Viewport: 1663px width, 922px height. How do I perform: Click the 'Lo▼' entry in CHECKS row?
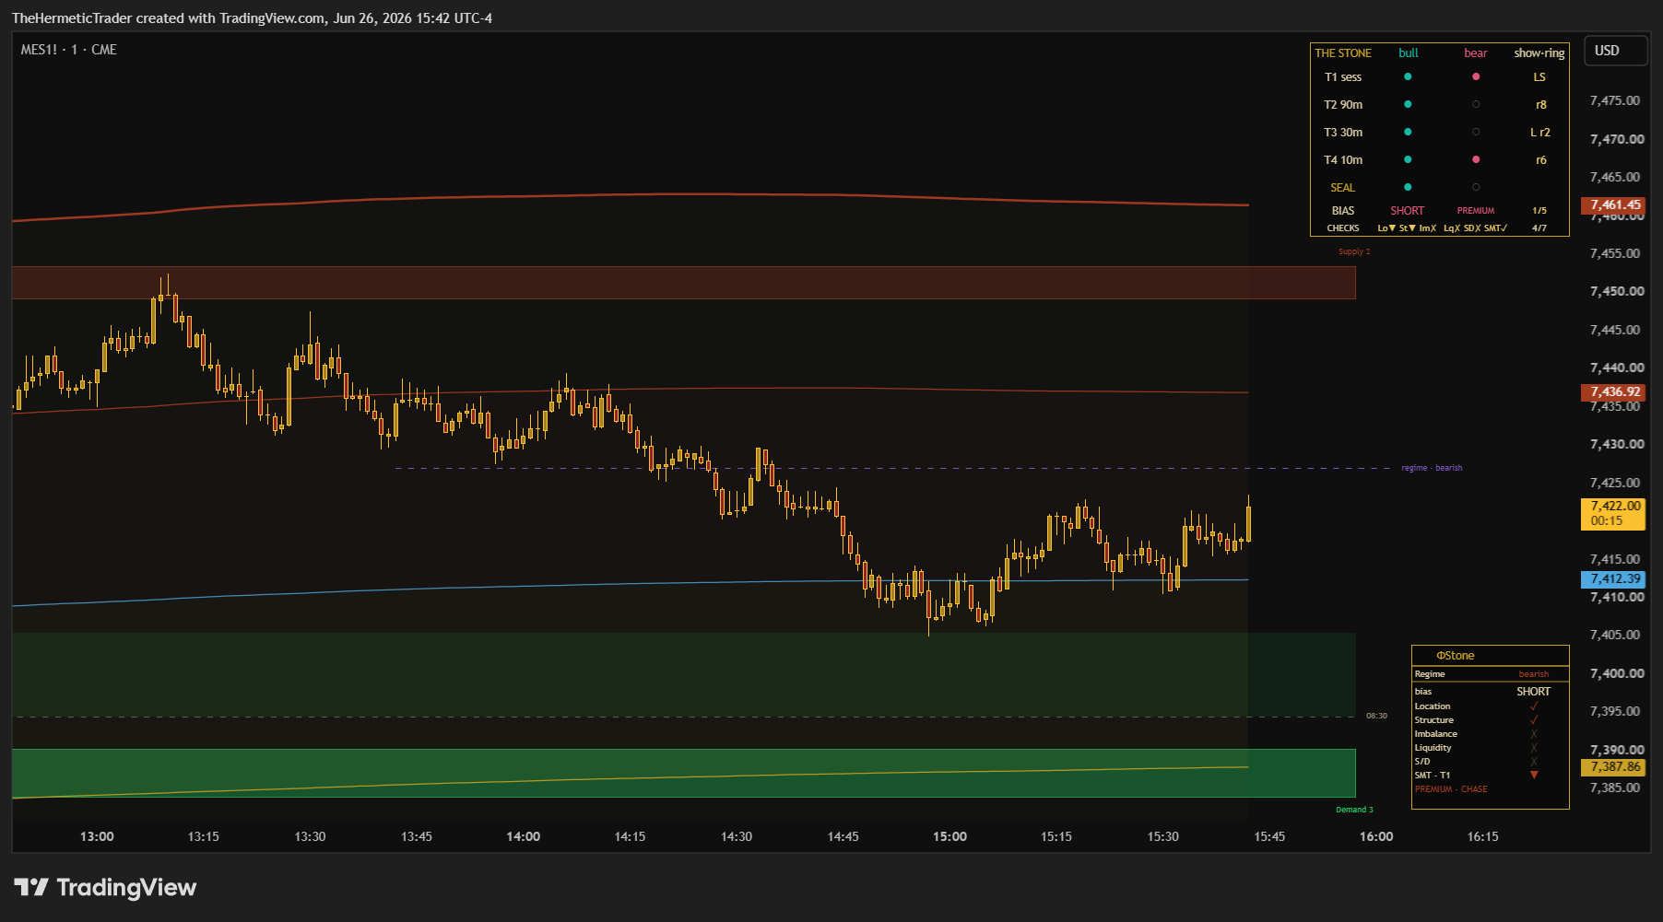click(1386, 228)
